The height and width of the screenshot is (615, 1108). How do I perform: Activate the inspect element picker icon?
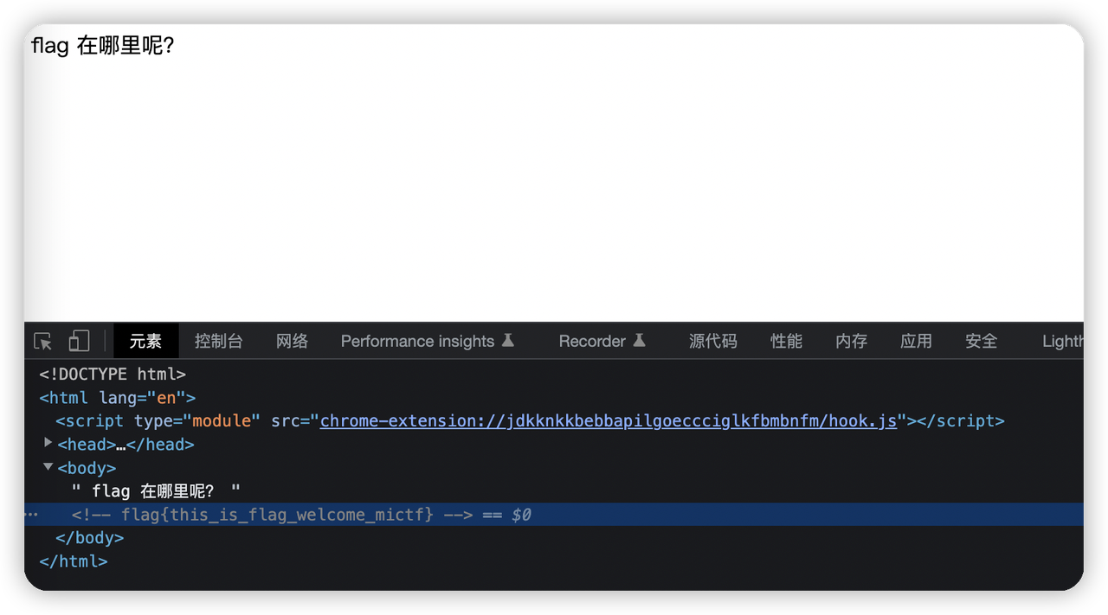43,342
